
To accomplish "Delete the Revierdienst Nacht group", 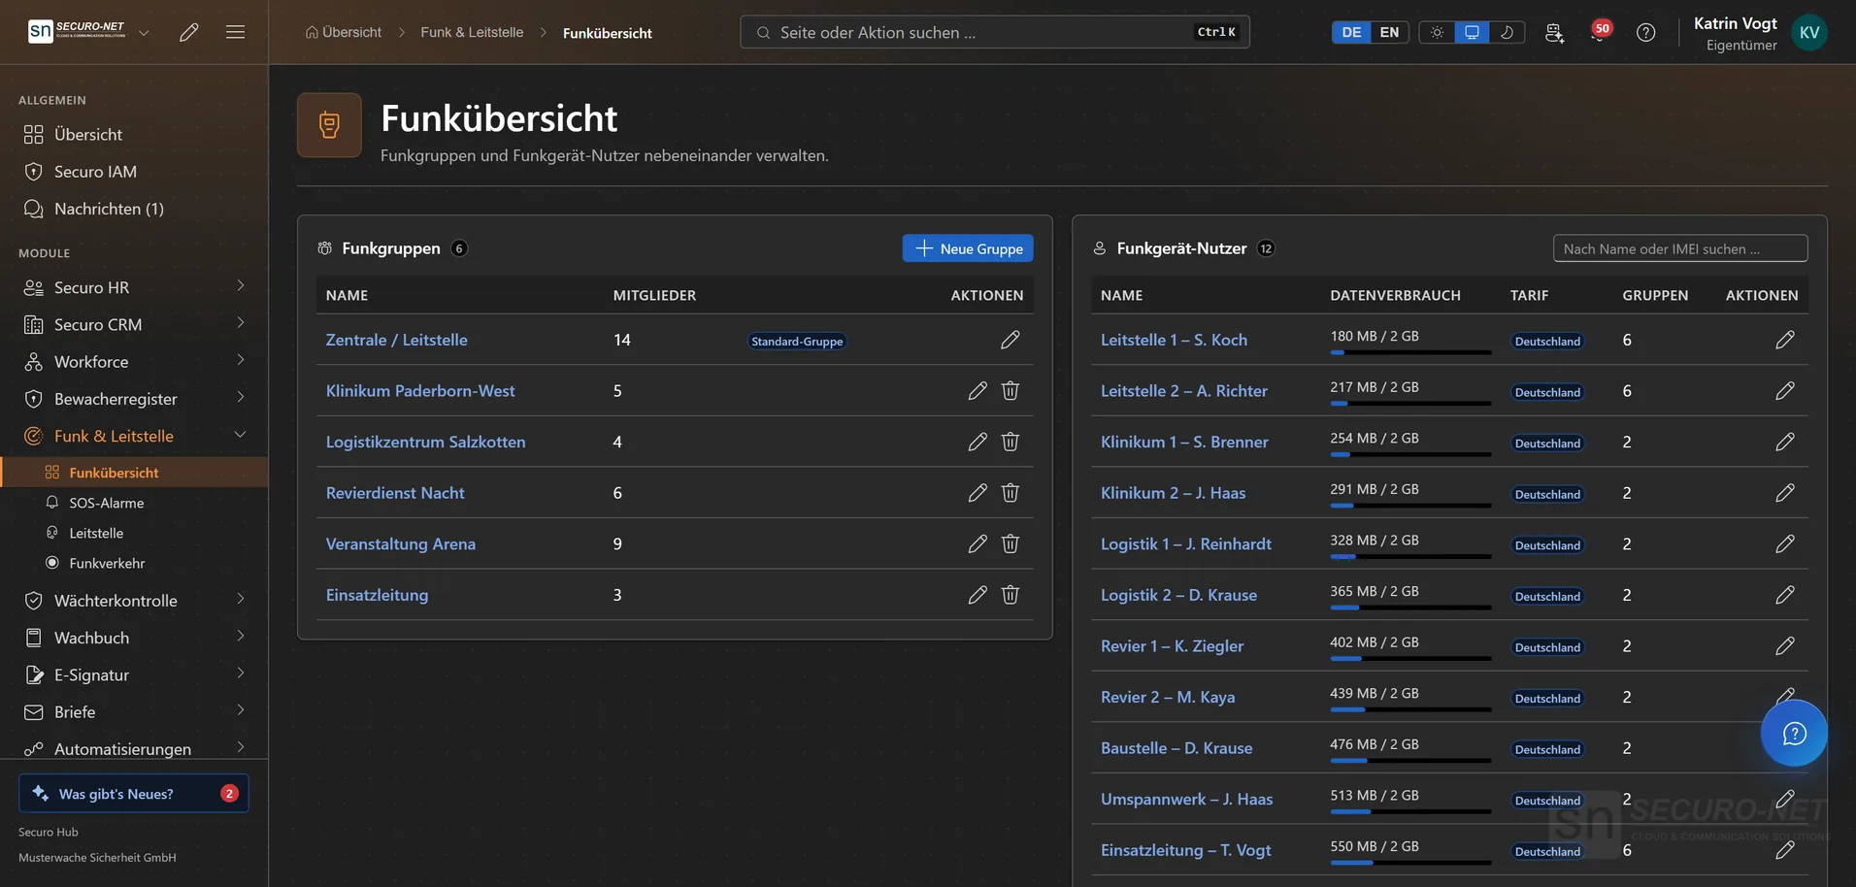I will tap(1010, 493).
